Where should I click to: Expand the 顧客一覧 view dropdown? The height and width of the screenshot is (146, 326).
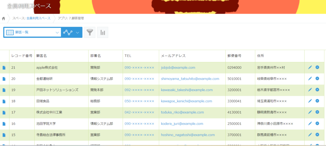[x=57, y=32]
